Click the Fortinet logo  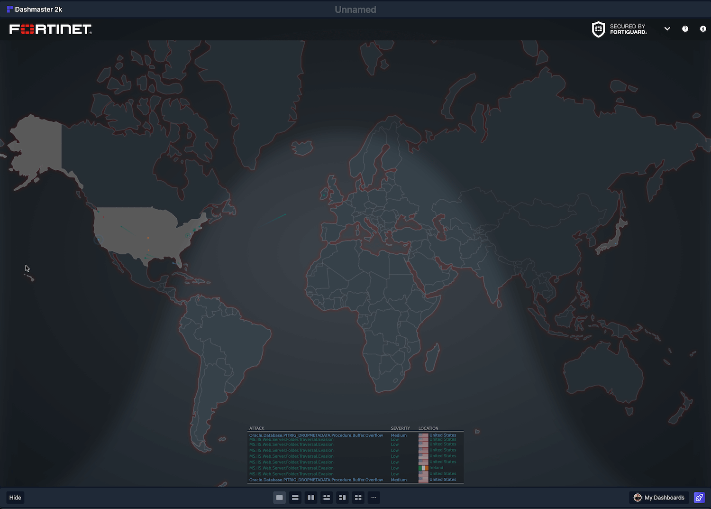(50, 28)
